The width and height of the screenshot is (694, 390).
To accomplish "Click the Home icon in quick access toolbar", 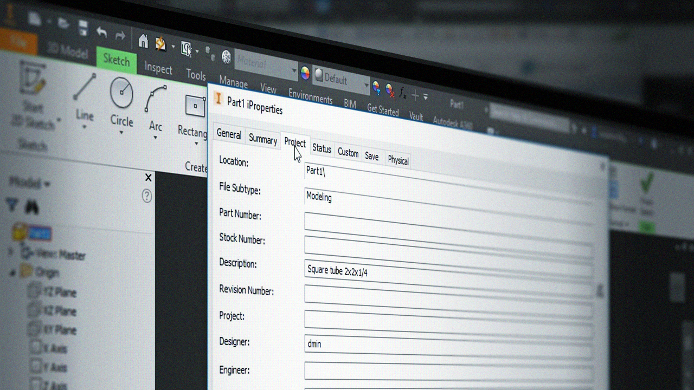I will click(143, 41).
